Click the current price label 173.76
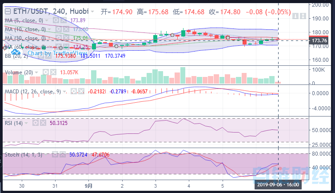 [319, 40]
